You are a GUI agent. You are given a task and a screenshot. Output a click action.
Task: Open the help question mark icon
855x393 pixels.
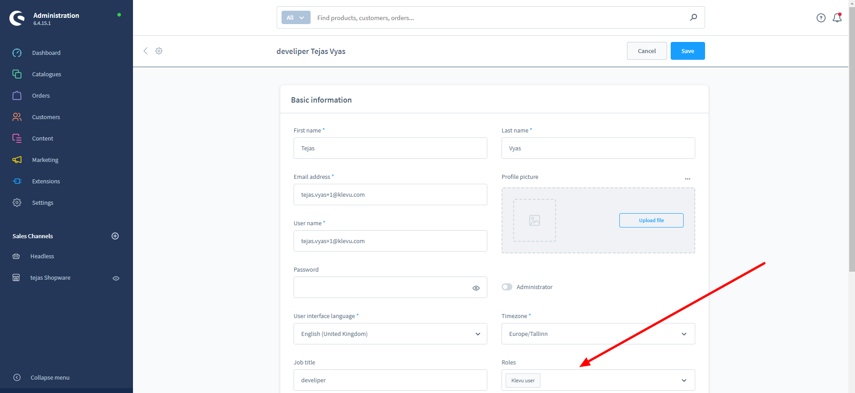click(x=821, y=18)
